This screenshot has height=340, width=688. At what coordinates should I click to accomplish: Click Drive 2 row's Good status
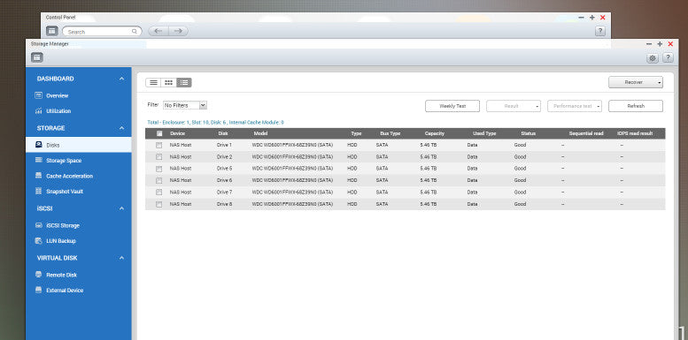pyautogui.click(x=520, y=156)
